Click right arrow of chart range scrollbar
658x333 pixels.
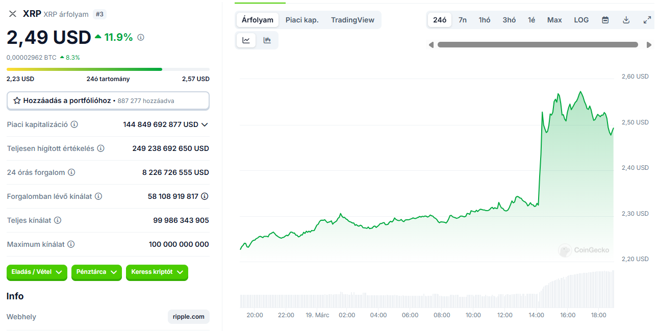[649, 45]
